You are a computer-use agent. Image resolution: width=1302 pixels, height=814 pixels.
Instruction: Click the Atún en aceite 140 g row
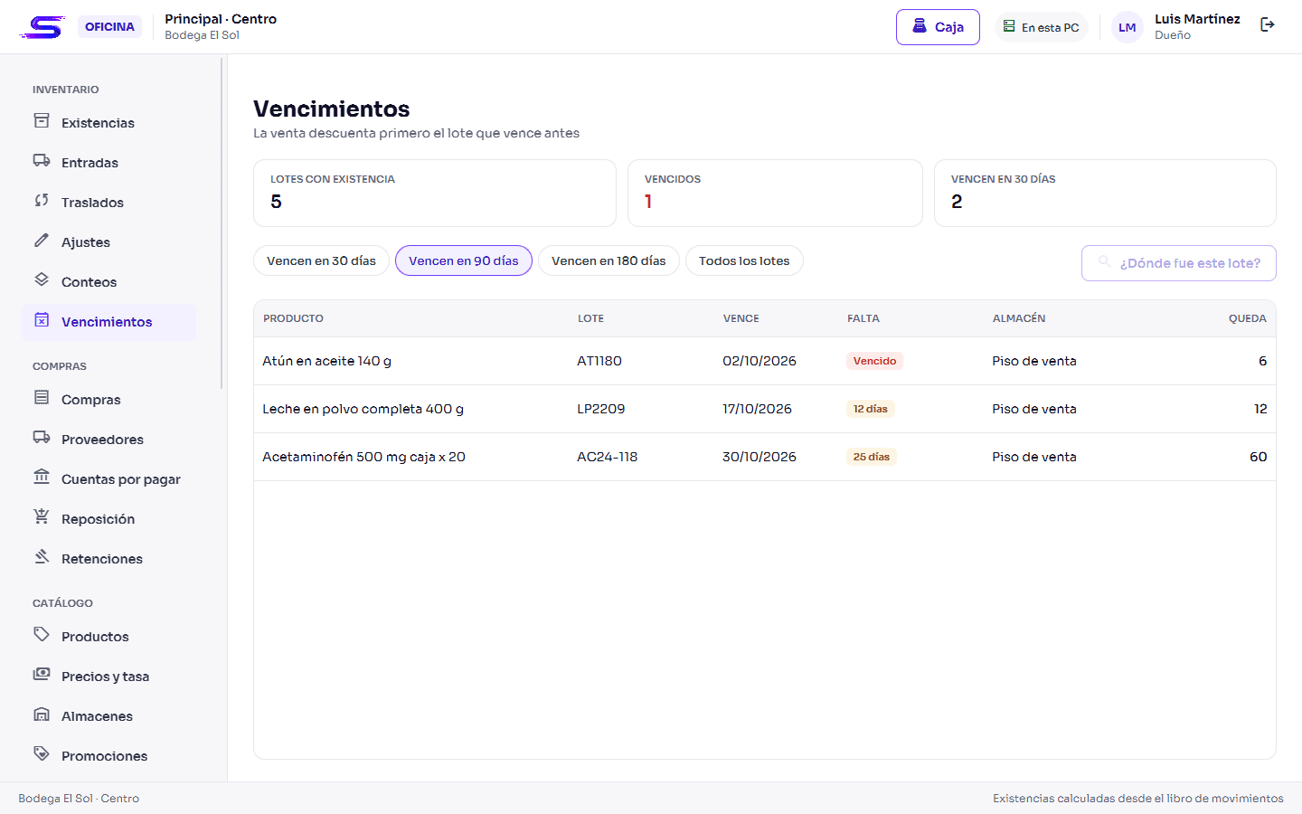765,361
